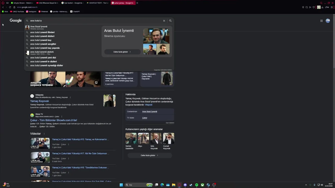The width and height of the screenshot is (335, 188).
Task: Open the Vikipedi link in Hakkında
Action: click(148, 105)
